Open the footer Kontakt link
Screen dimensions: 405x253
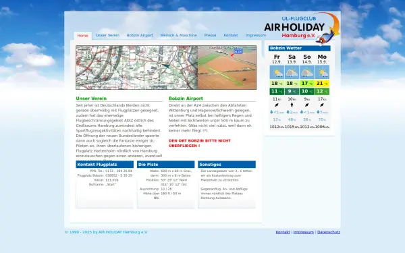click(283, 232)
